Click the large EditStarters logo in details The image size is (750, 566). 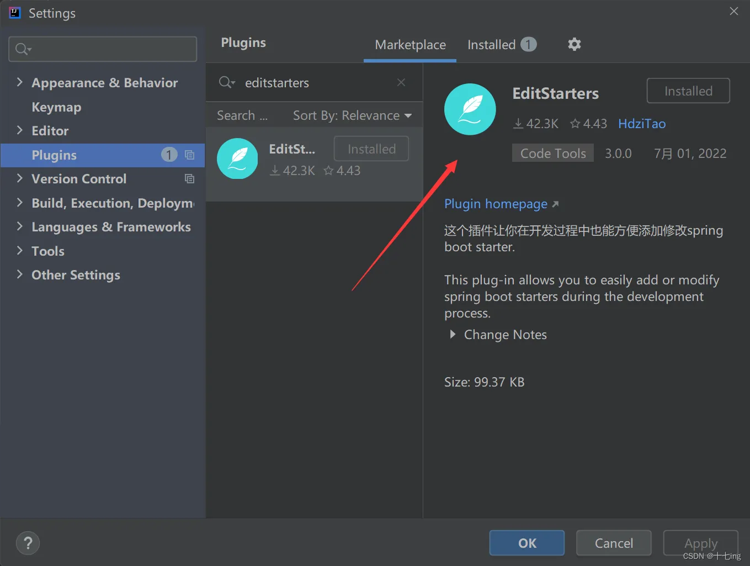(470, 109)
